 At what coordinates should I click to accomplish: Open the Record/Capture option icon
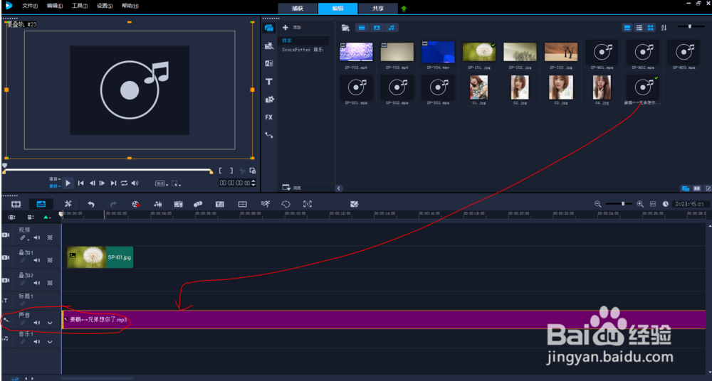(135, 205)
